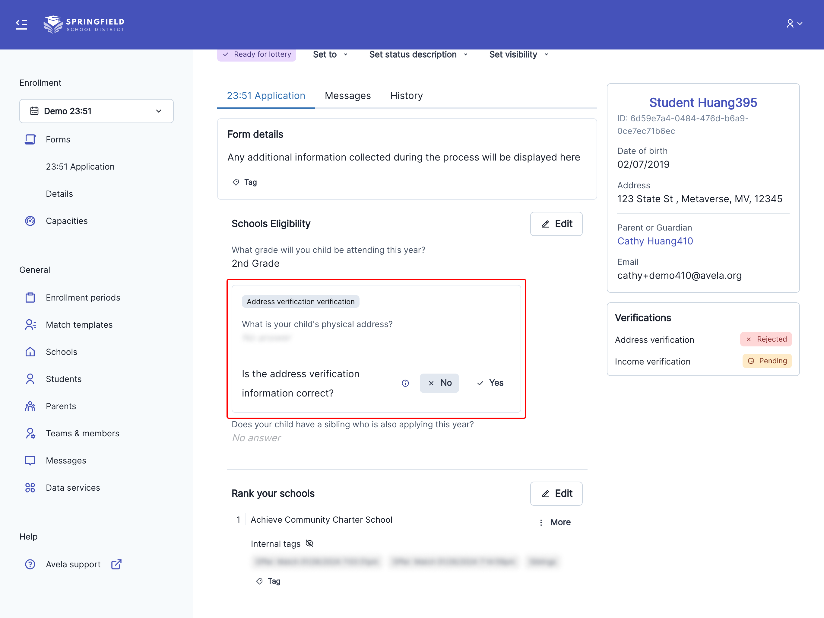This screenshot has height=618, width=824.
Task: Open Cathy Huang410 guardian link
Action: click(x=655, y=241)
